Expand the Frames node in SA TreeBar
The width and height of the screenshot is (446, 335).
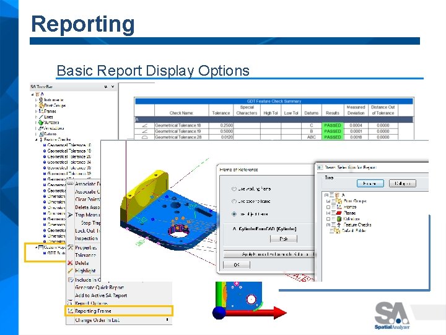[36, 111]
